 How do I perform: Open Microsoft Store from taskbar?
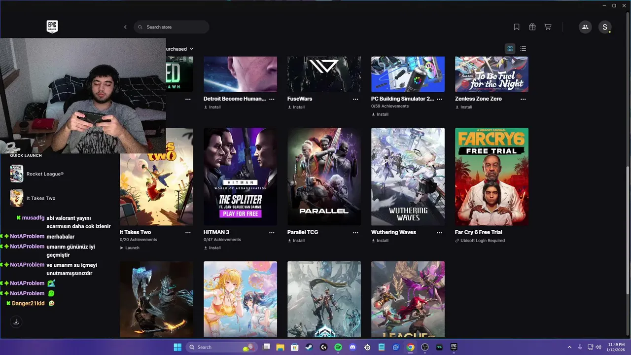294,347
